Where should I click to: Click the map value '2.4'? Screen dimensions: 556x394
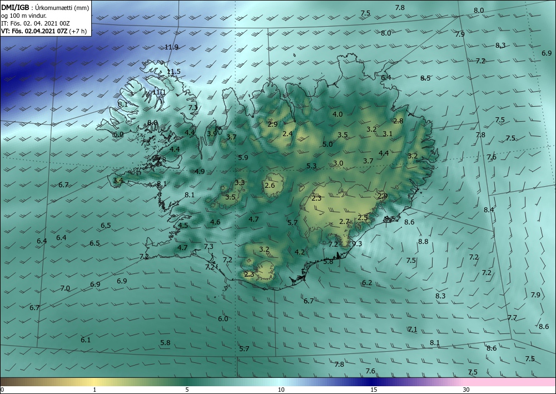pos(287,133)
